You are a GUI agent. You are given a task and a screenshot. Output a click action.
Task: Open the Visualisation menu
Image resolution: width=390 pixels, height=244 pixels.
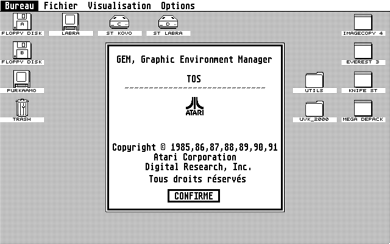119,5
